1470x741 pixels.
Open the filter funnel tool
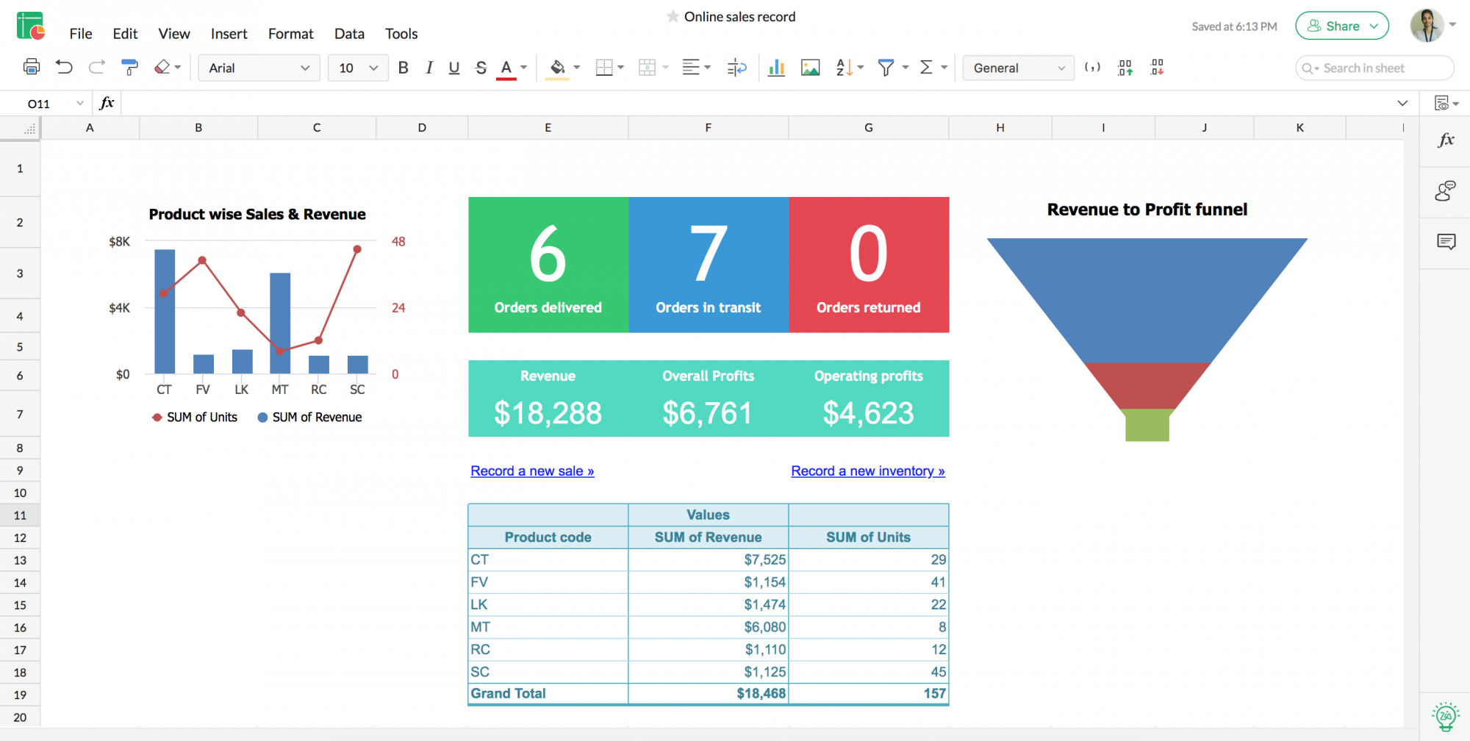tap(886, 68)
